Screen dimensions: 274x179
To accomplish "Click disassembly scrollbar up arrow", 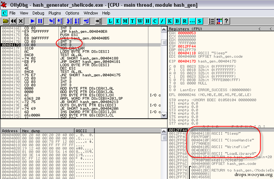I will (x=164, y=30).
